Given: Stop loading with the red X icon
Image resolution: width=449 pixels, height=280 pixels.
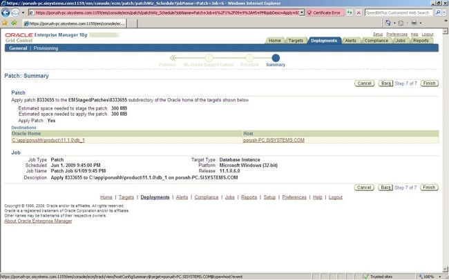Looking at the screenshot, I should click(359, 12).
